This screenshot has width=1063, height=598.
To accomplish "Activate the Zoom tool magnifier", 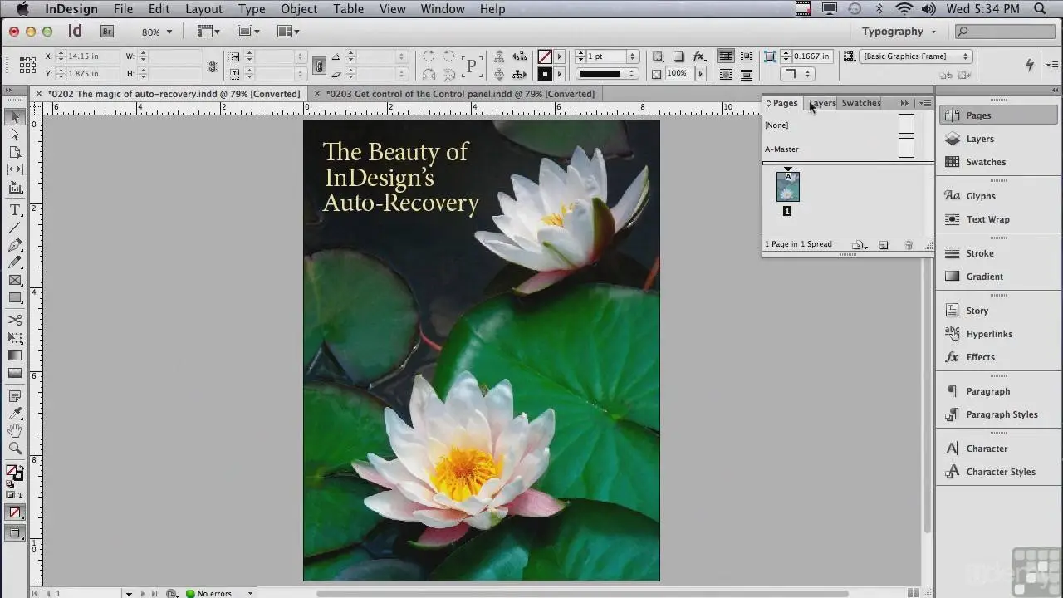I will [x=15, y=448].
